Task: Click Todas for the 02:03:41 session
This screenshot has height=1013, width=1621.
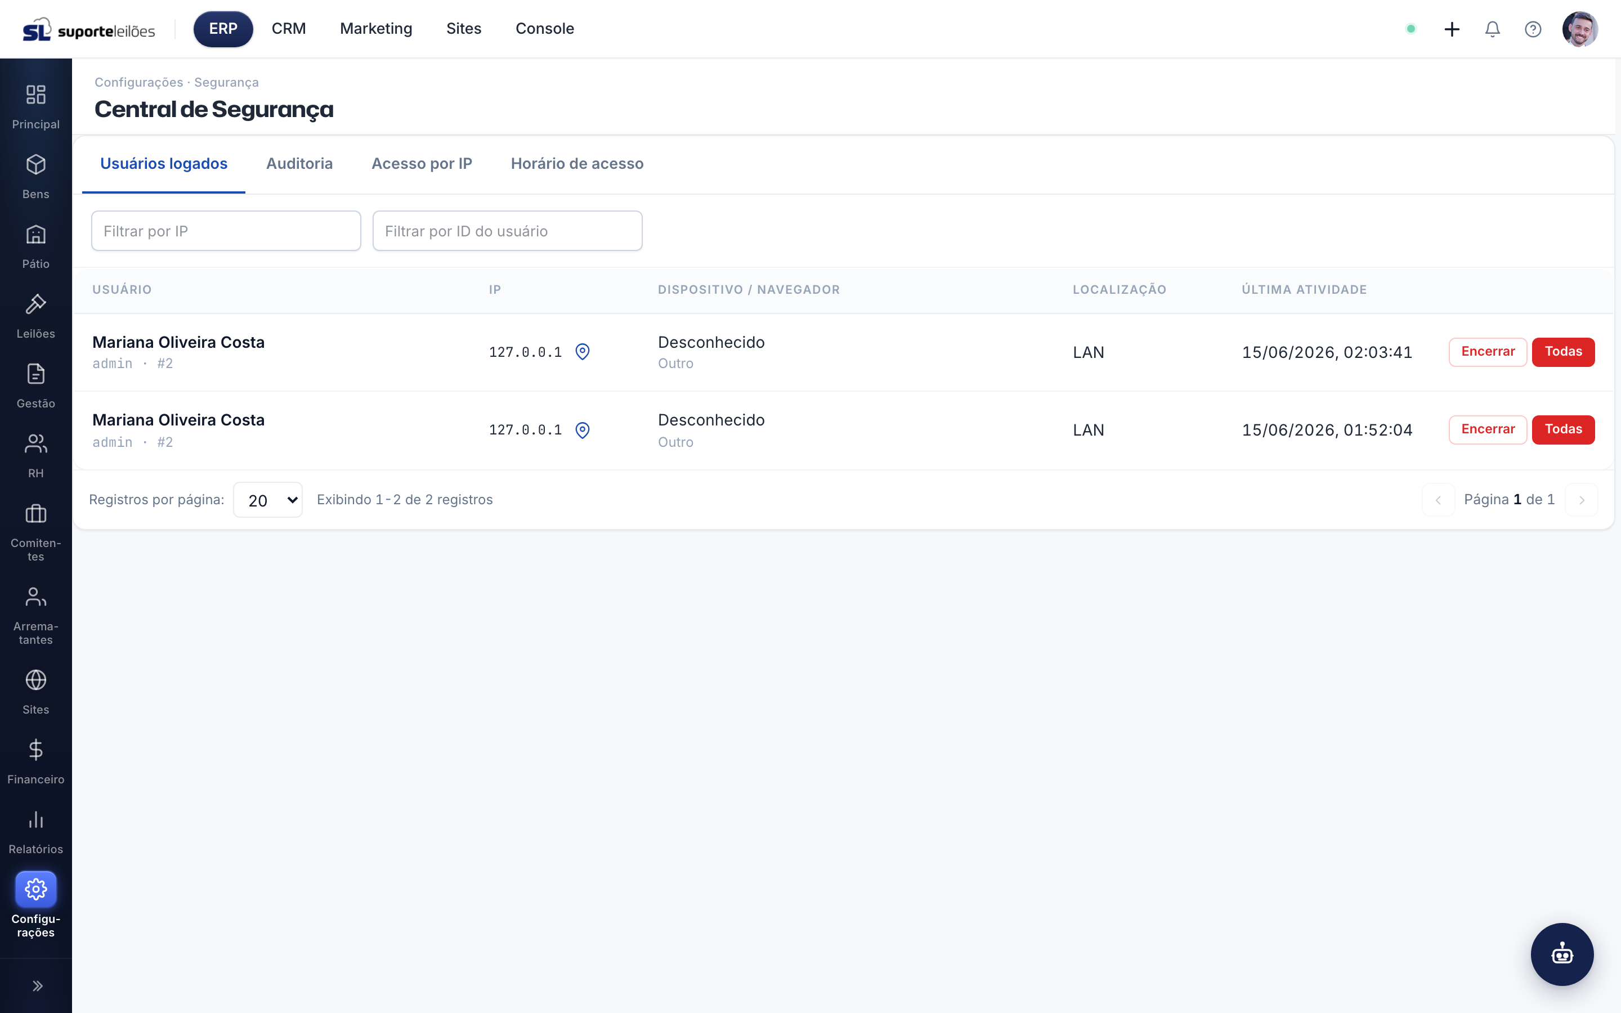Action: tap(1562, 352)
